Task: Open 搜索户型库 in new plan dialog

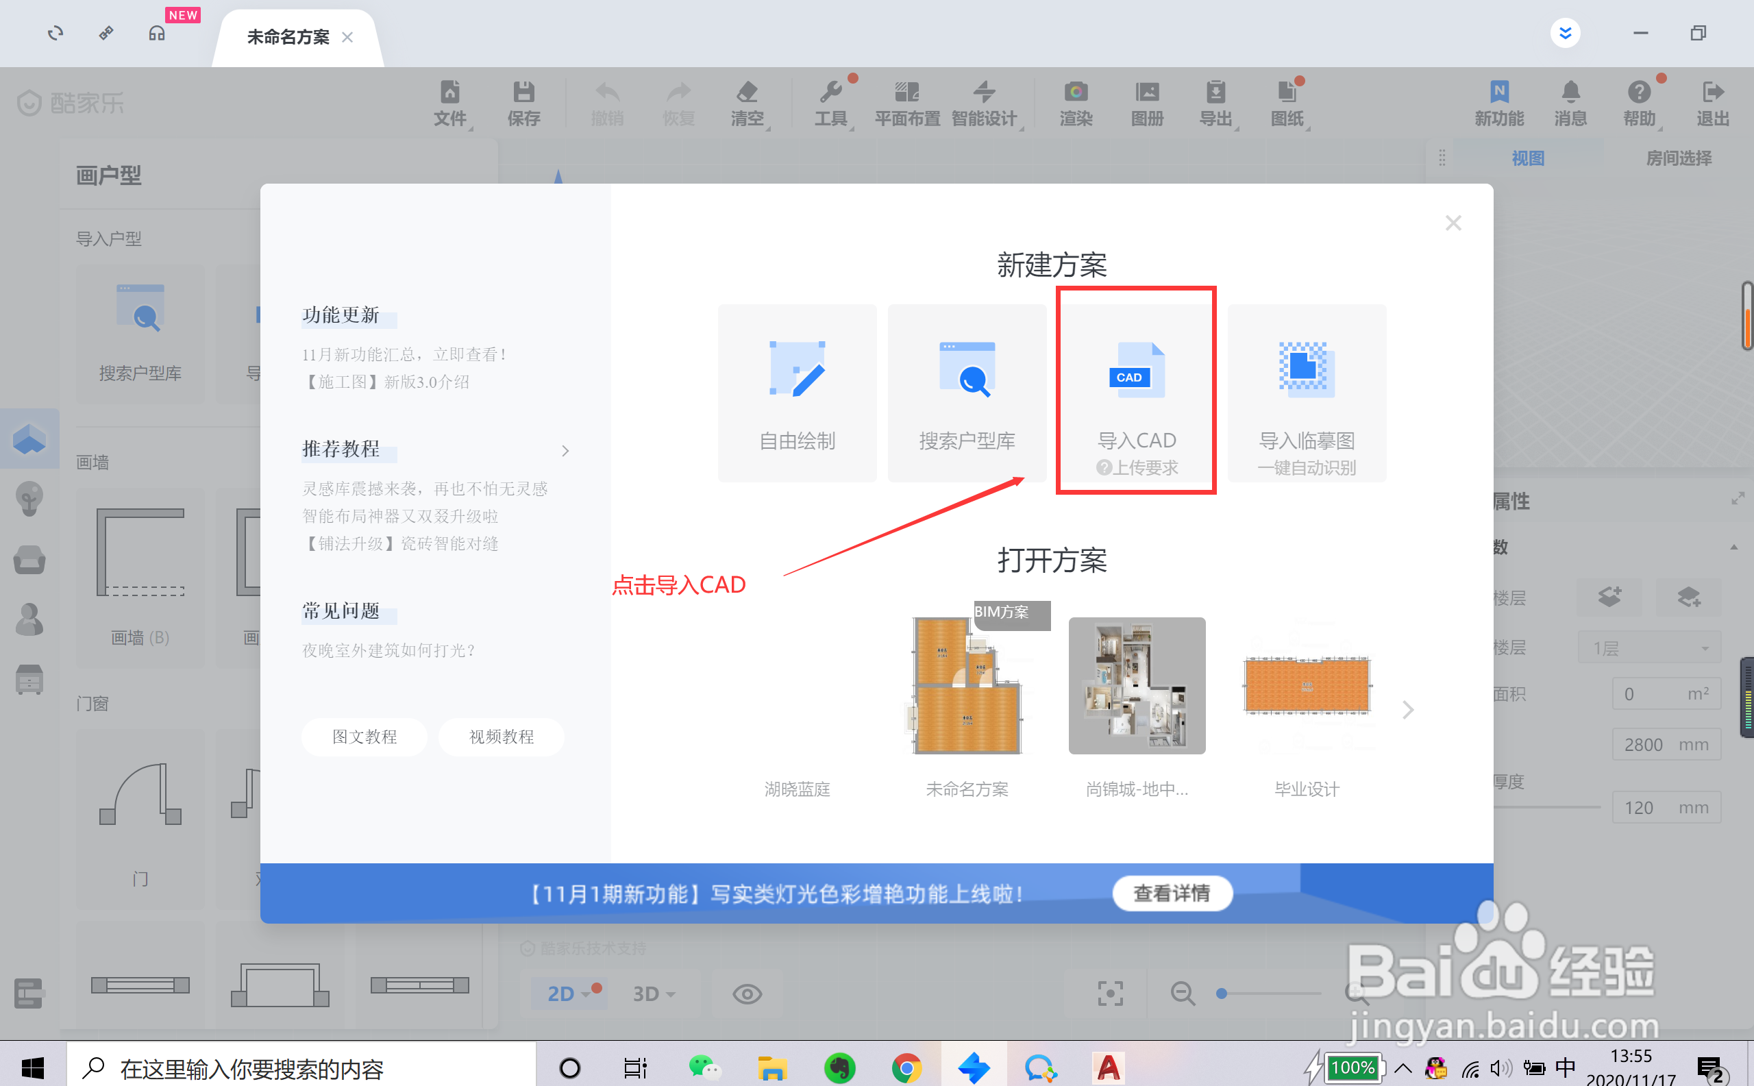Action: point(966,392)
